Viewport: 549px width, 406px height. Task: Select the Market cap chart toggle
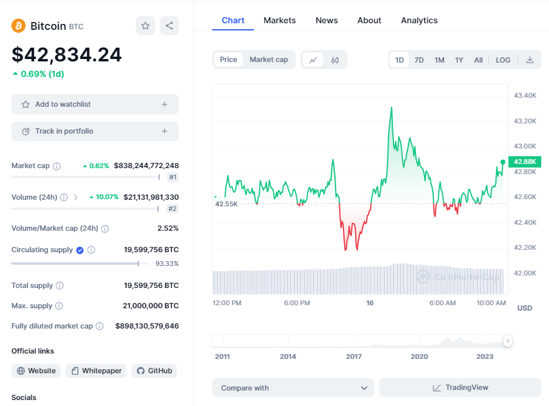click(x=269, y=60)
